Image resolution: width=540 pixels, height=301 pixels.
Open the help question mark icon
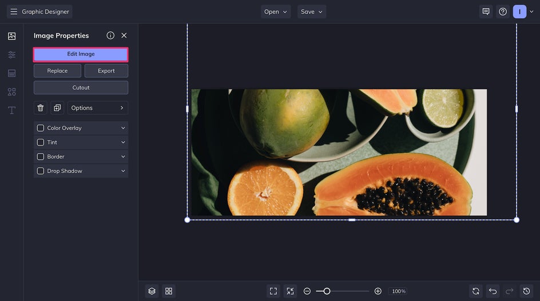503,11
